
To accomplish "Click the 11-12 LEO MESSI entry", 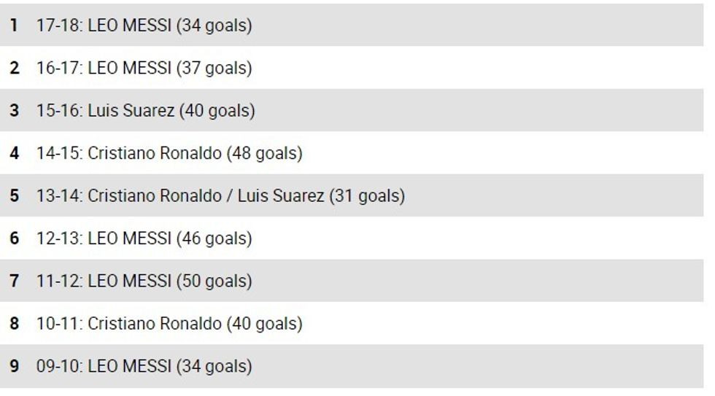I will pyautogui.click(x=144, y=281).
